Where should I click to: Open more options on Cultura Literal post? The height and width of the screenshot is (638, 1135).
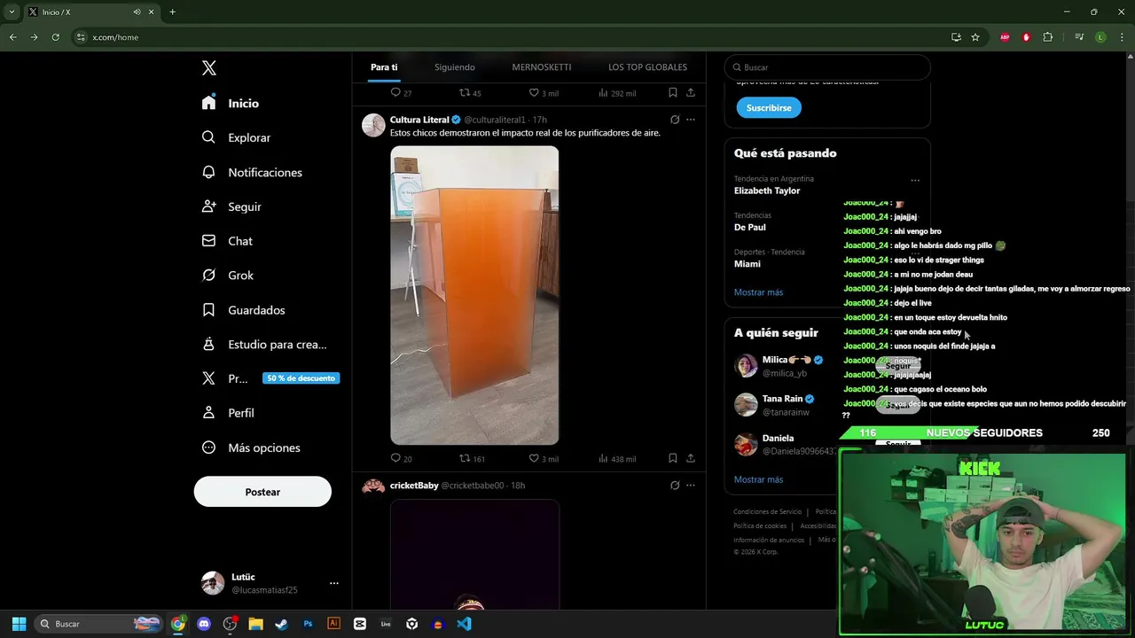coord(691,120)
